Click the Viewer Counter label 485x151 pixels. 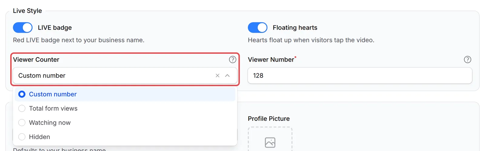(36, 59)
